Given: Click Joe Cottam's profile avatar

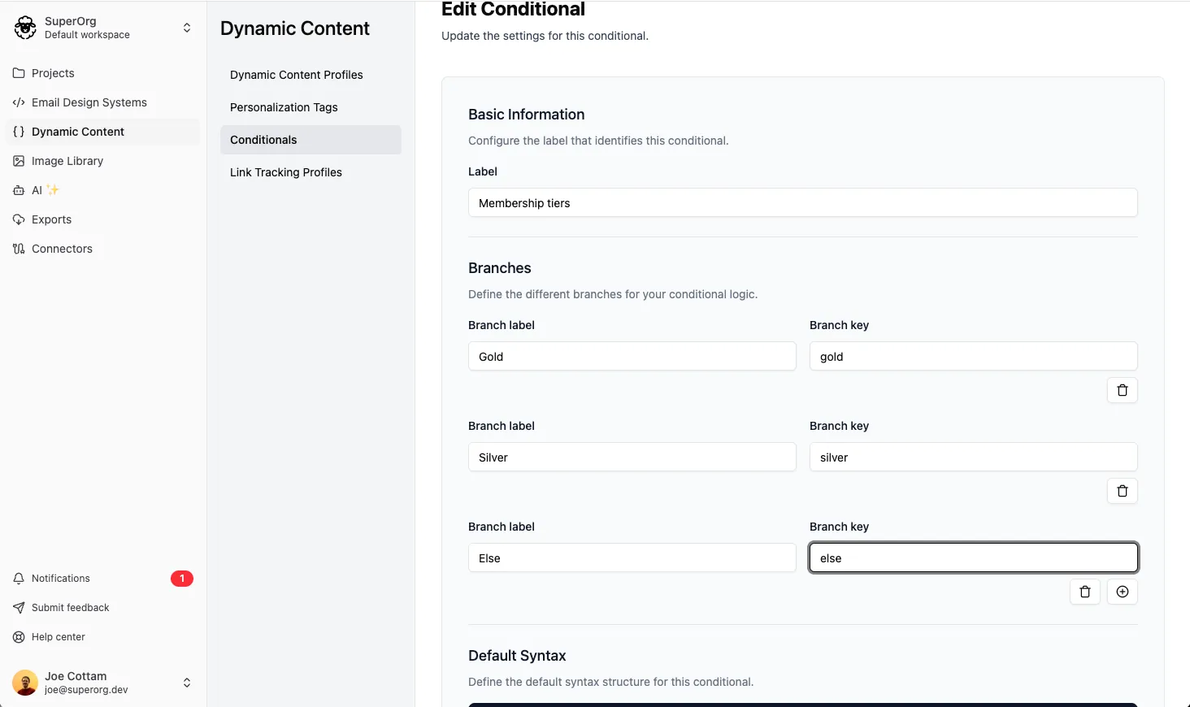Looking at the screenshot, I should point(25,683).
